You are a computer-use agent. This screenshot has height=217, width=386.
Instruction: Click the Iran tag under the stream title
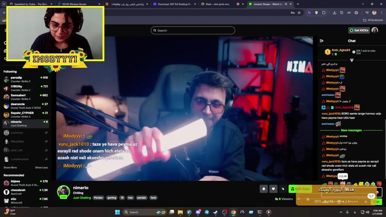coord(130,198)
